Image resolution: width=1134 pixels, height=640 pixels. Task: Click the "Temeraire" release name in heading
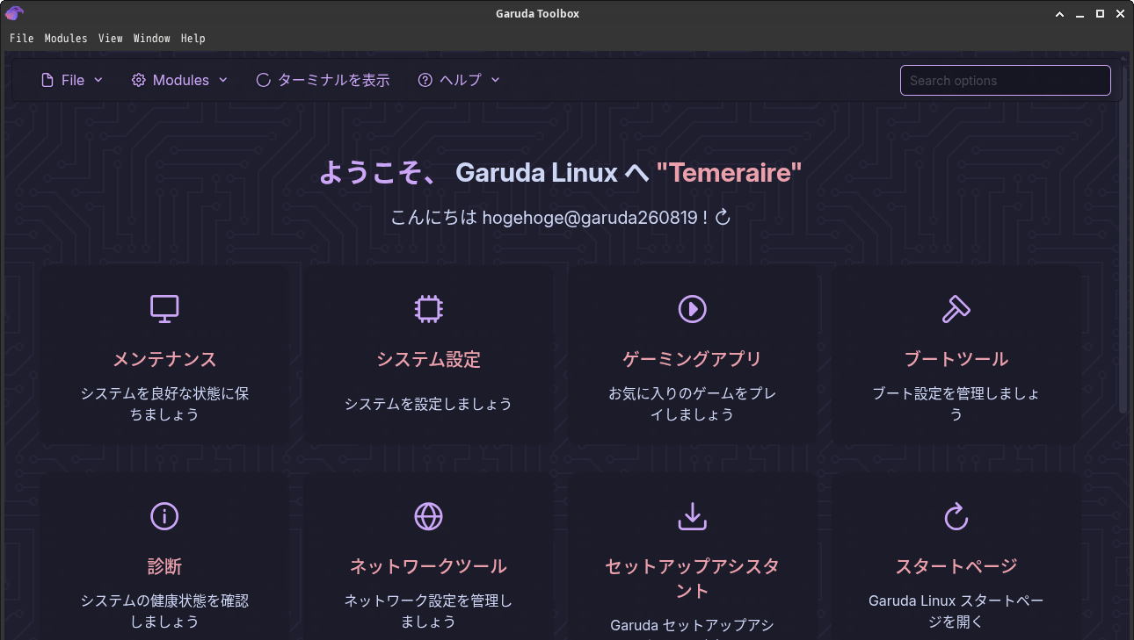730,172
